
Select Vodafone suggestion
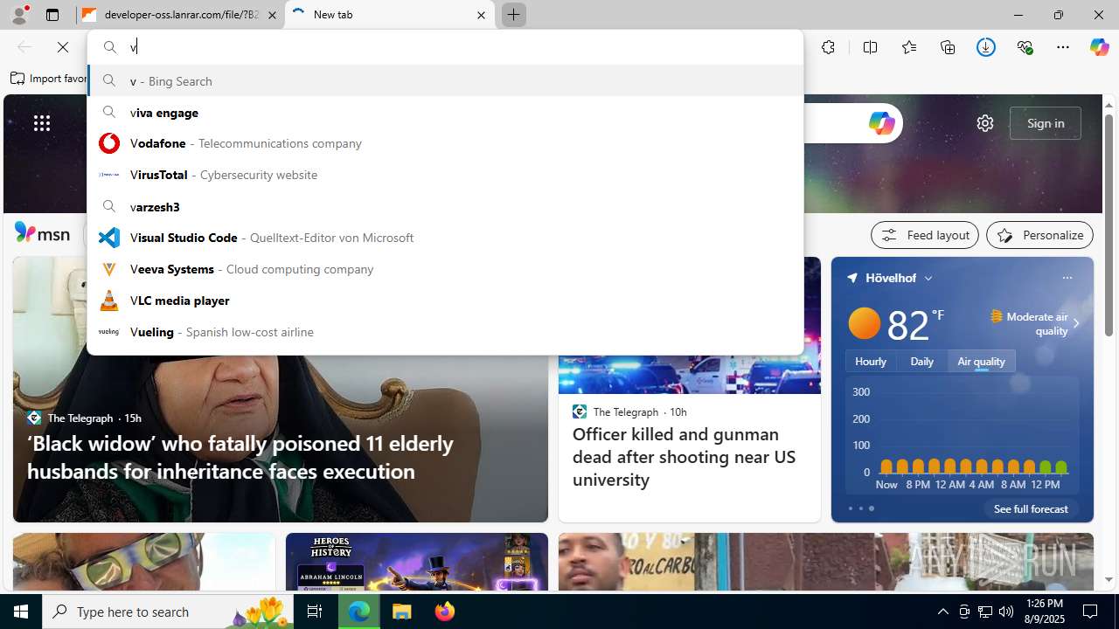[x=445, y=143]
